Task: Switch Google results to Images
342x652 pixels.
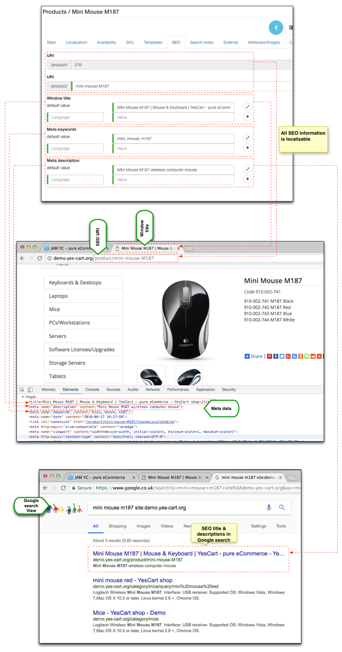Action: tap(143, 526)
